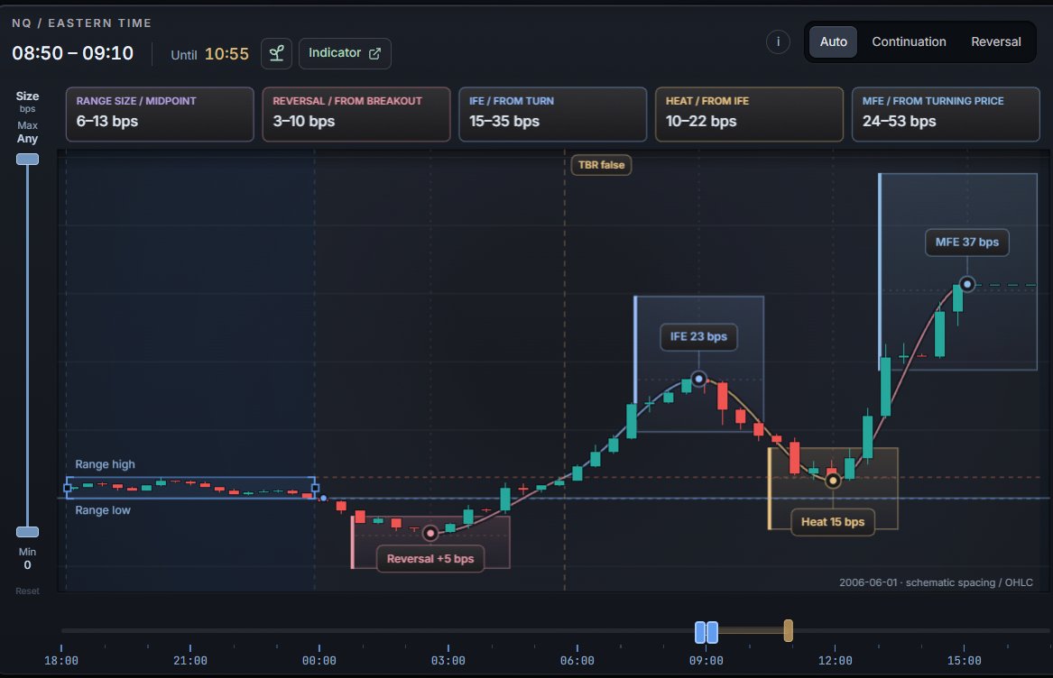The image size is (1053, 678).
Task: Click the reversal turn marker dot
Action: point(430,534)
